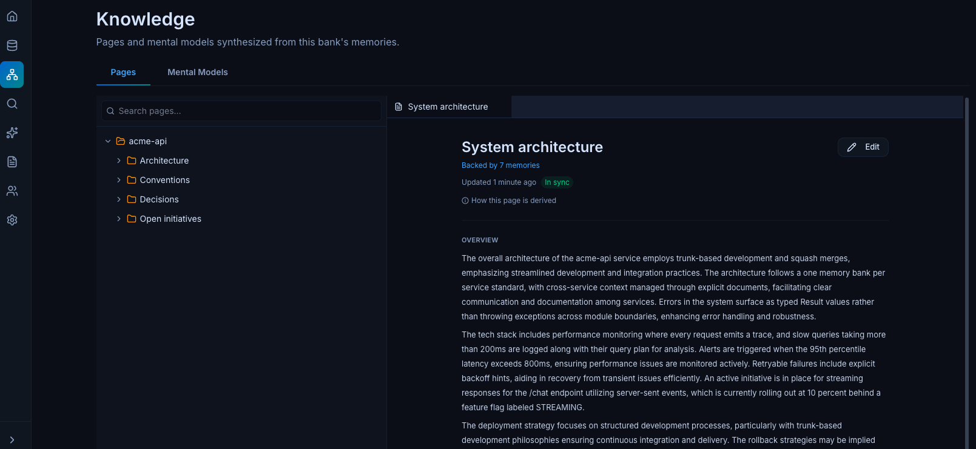
Task: Click the Knowledge page title
Action: pyautogui.click(x=146, y=19)
